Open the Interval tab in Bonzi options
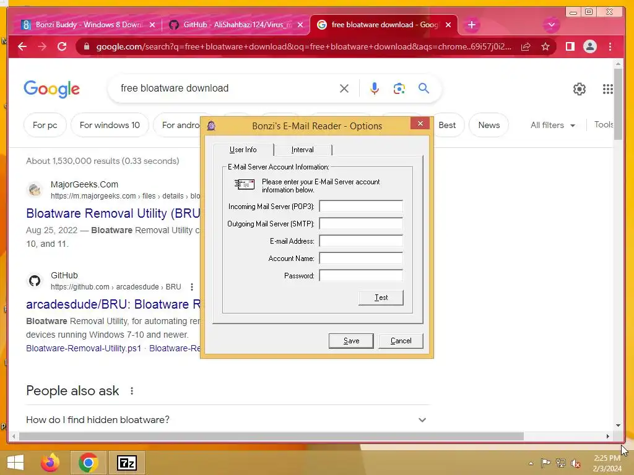Image resolution: width=634 pixels, height=475 pixels. pos(302,150)
